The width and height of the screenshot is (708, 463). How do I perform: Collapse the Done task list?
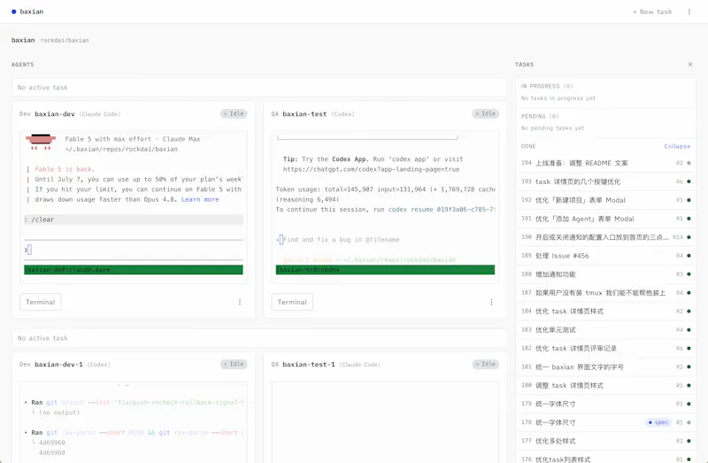pyautogui.click(x=677, y=146)
